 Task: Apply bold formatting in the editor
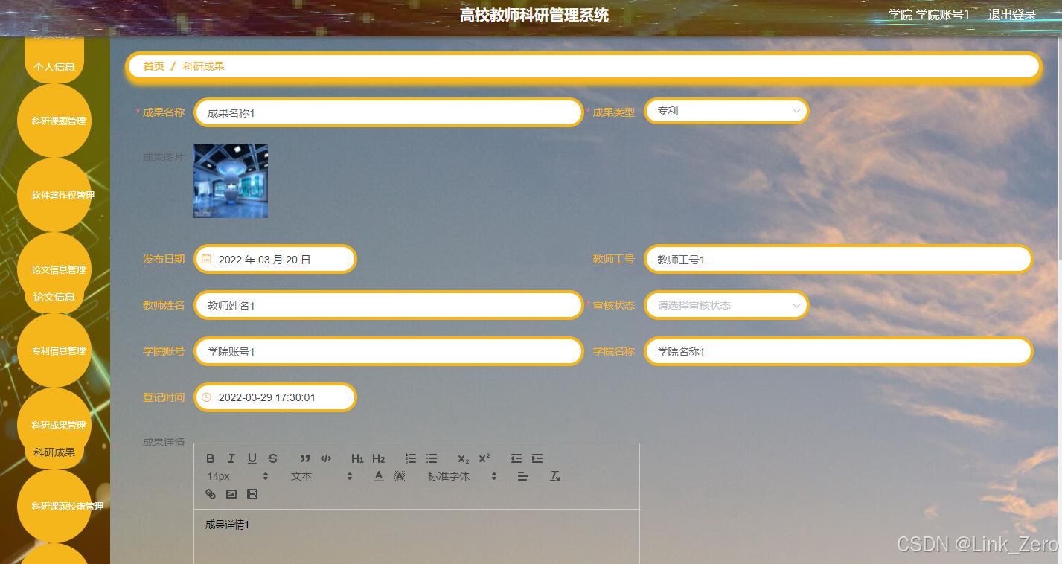[211, 458]
